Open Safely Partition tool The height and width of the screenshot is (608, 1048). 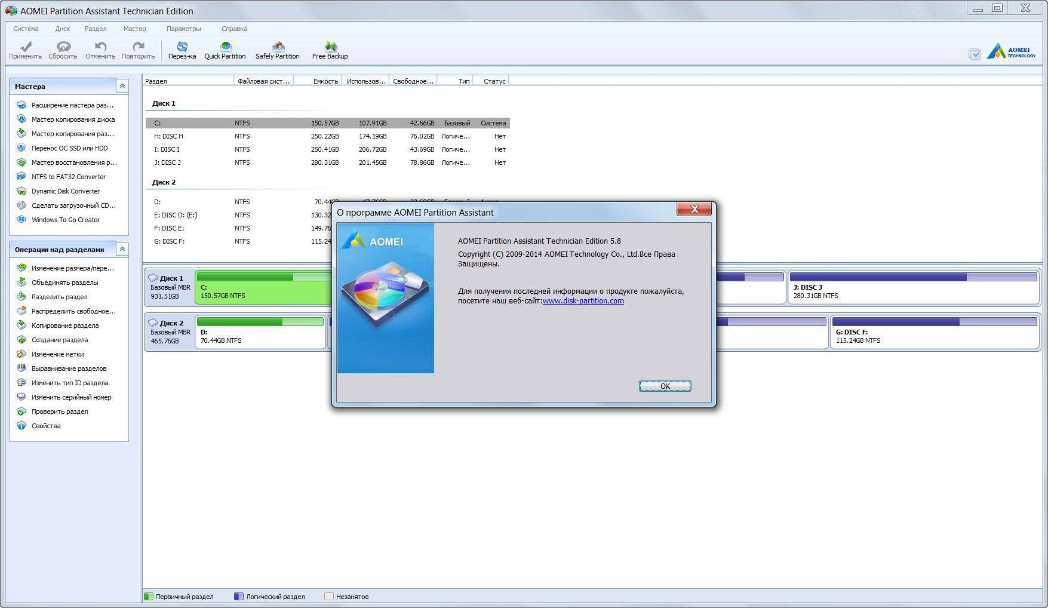(x=278, y=50)
